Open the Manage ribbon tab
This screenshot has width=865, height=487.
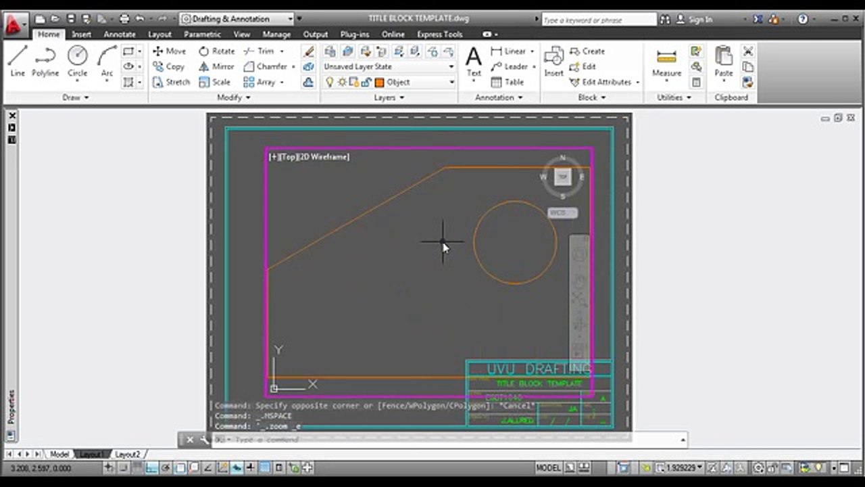276,34
